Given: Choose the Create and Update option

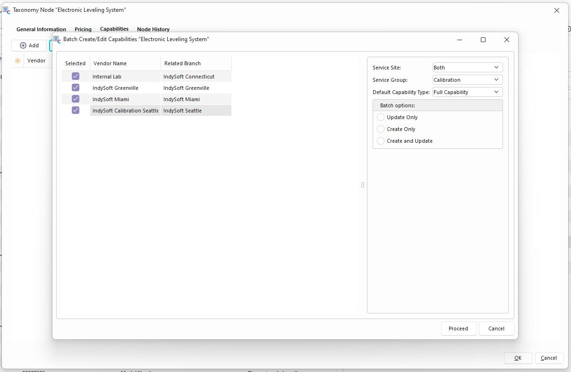Looking at the screenshot, I should [x=381, y=141].
